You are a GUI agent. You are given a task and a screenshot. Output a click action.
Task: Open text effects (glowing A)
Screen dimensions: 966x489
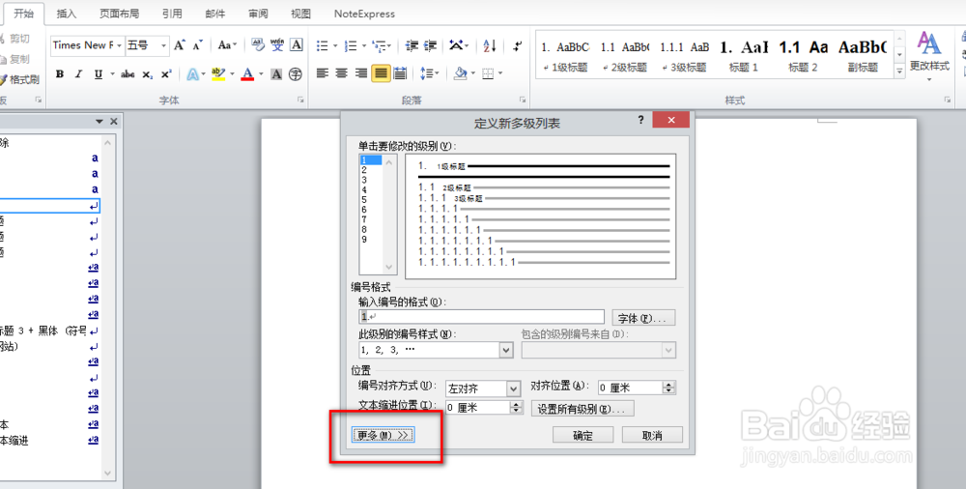193,74
